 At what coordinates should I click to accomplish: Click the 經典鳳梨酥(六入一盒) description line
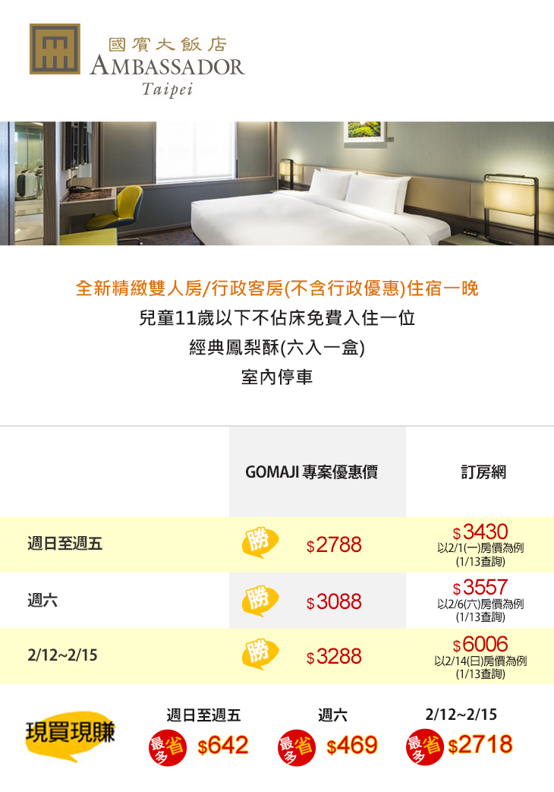click(277, 348)
